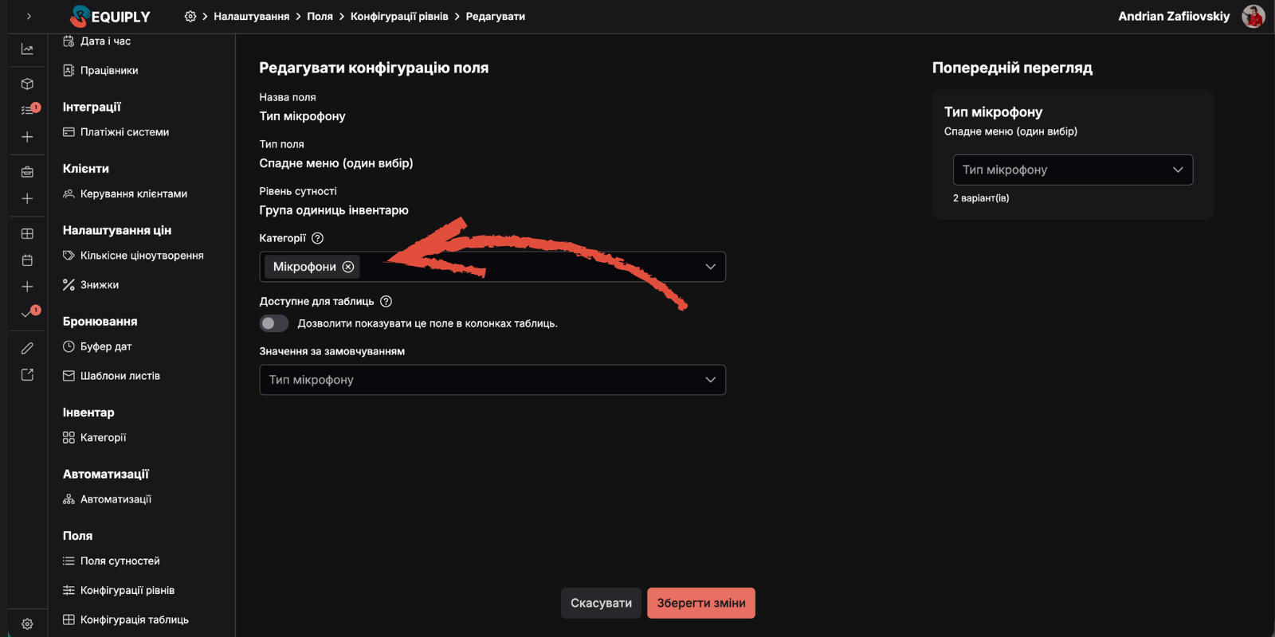Remove the Мікрофони tag from Категорії
Screen dimensions: 1275x637
(x=348, y=267)
